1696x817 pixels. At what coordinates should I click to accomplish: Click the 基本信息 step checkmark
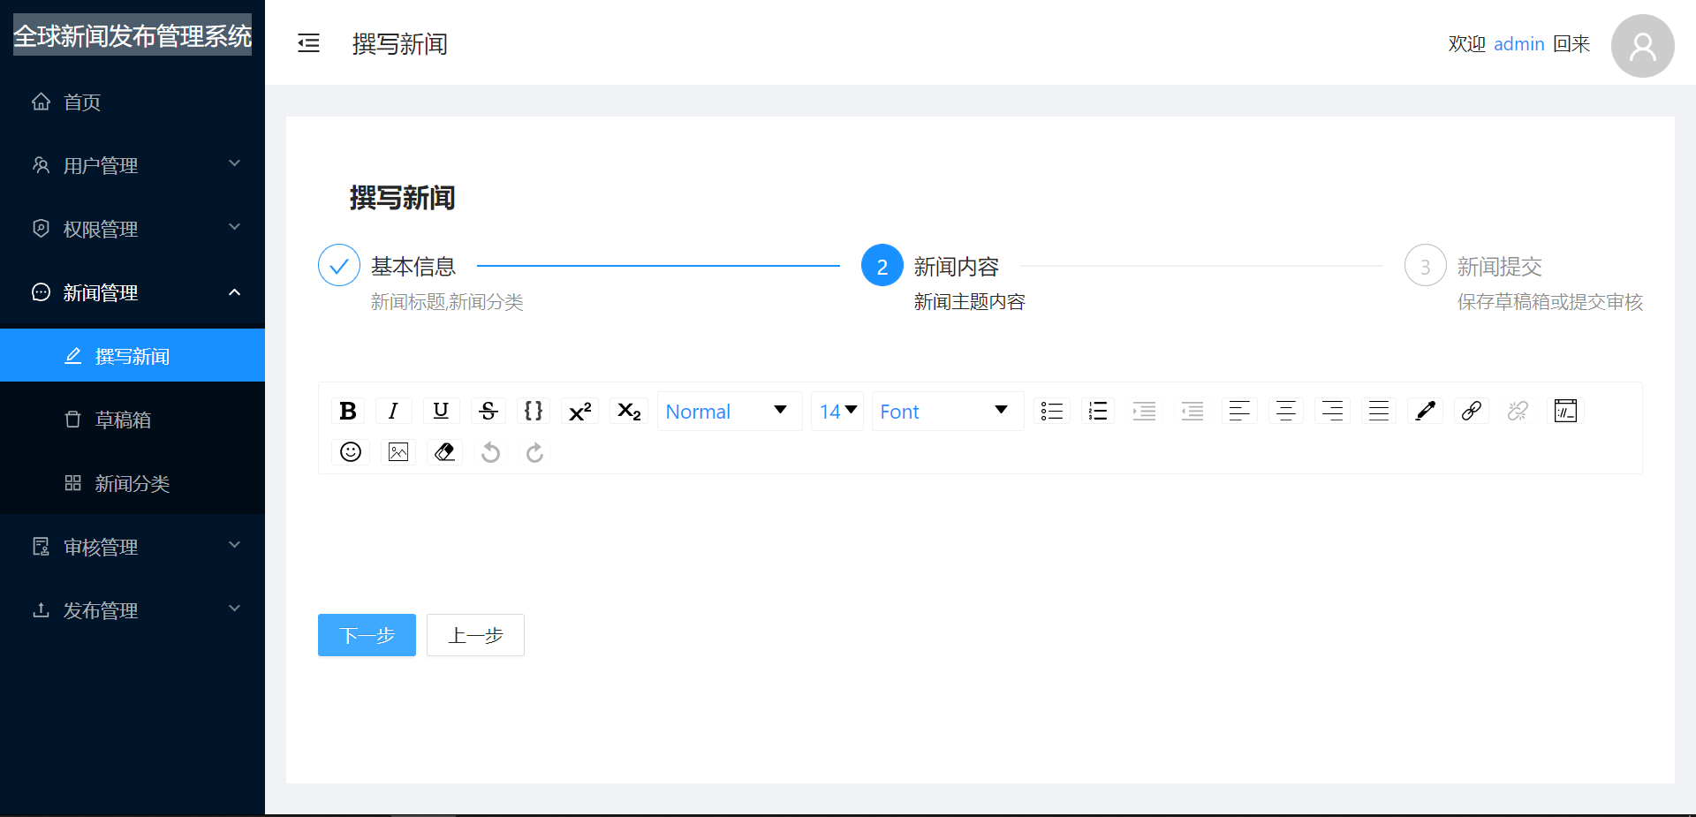coord(339,265)
